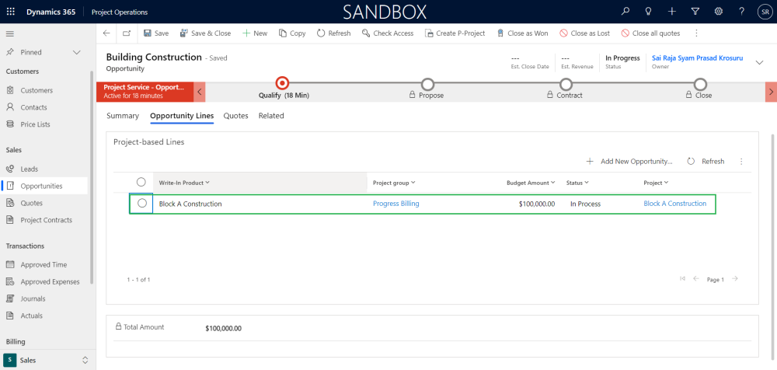Image resolution: width=777 pixels, height=370 pixels.
Task: Select the Contract stage circle
Action: point(566,84)
